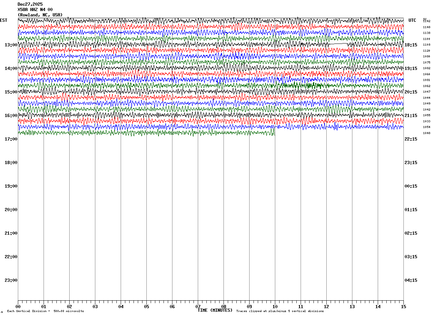Click the 19:15 UTC time label
Screen dimensions: 432x316
[411, 68]
